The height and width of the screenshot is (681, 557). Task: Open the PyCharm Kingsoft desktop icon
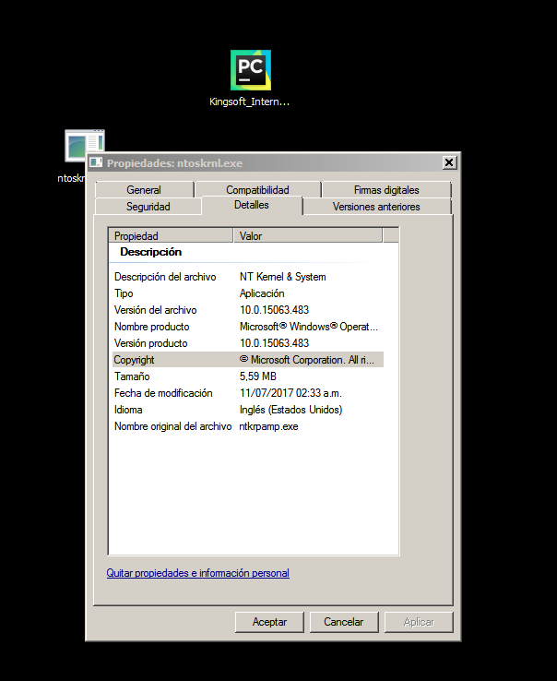(x=250, y=70)
